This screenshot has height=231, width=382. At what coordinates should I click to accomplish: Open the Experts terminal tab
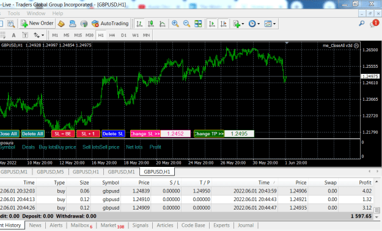221,226
